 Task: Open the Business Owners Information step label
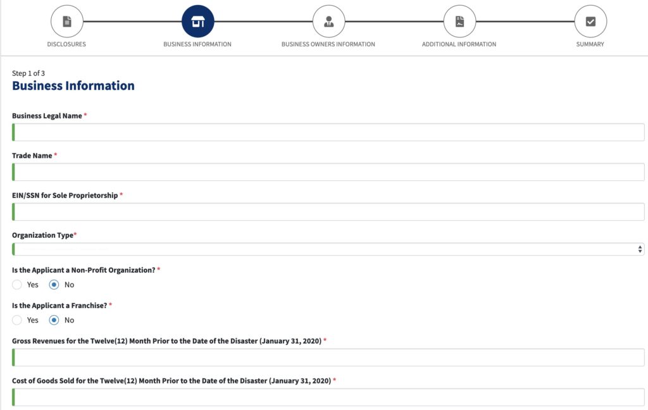(328, 44)
